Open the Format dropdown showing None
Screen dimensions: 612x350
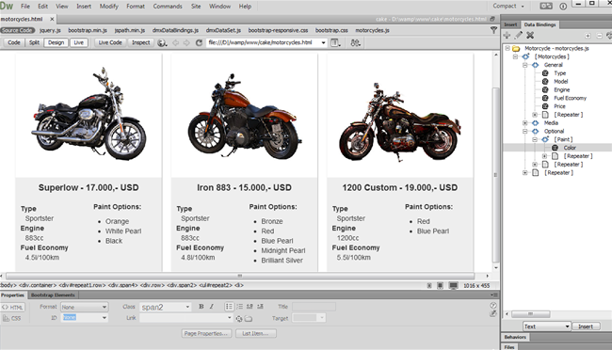(84, 307)
